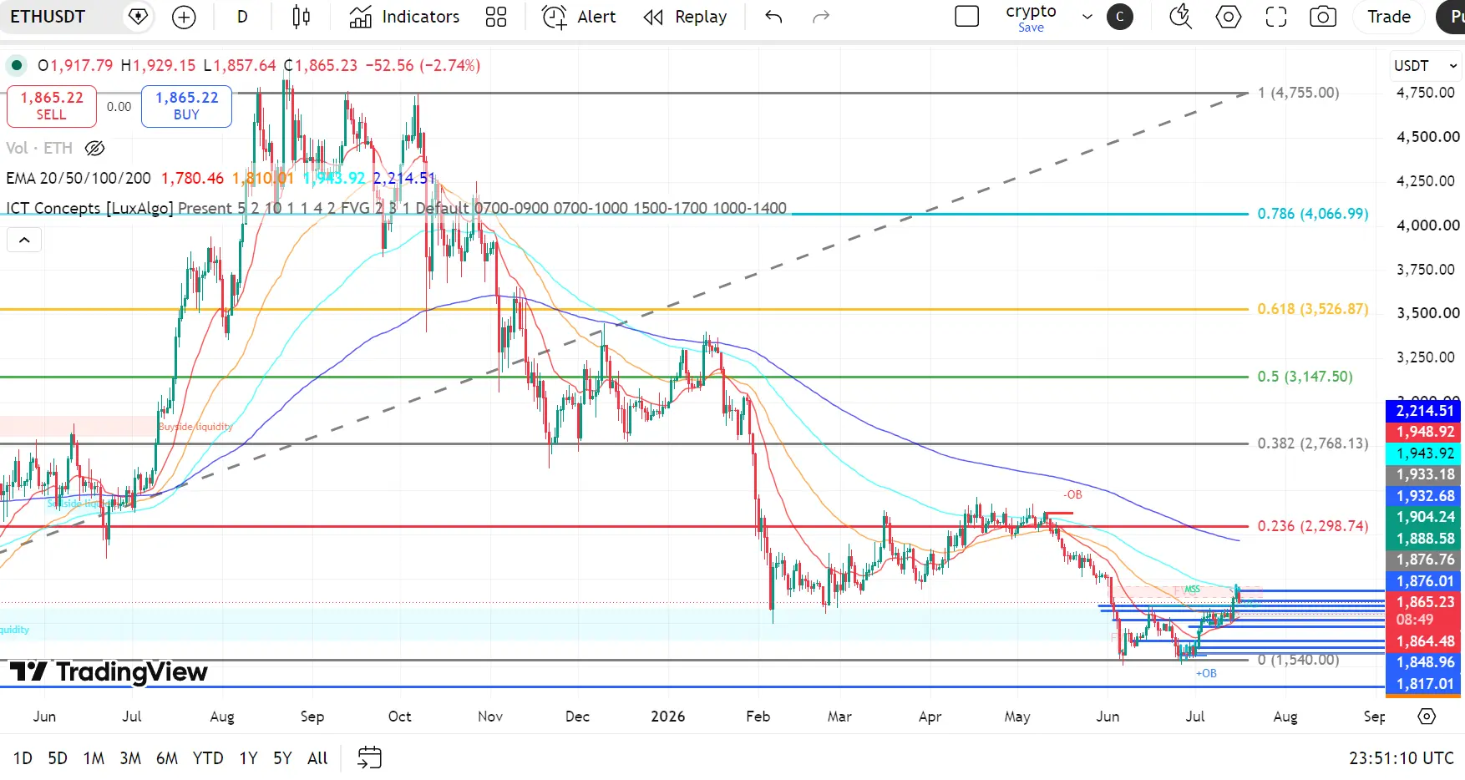Start bar Replay mode

(686, 17)
